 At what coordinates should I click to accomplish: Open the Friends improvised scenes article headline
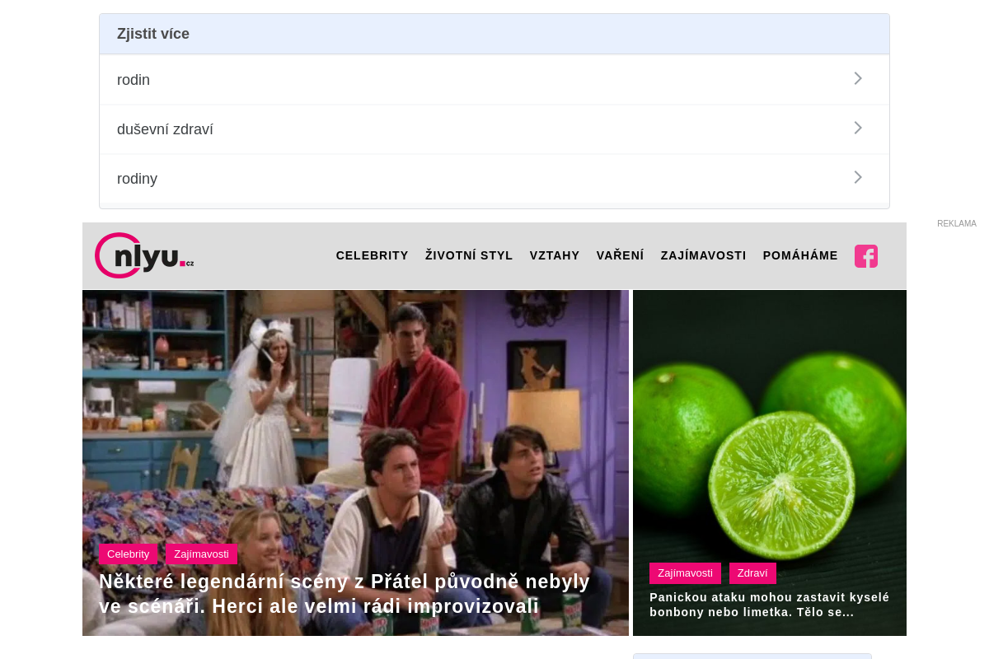coord(345,594)
